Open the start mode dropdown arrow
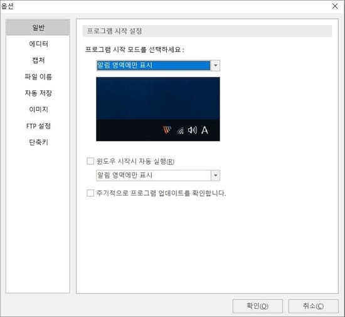345x317 pixels. coord(215,65)
